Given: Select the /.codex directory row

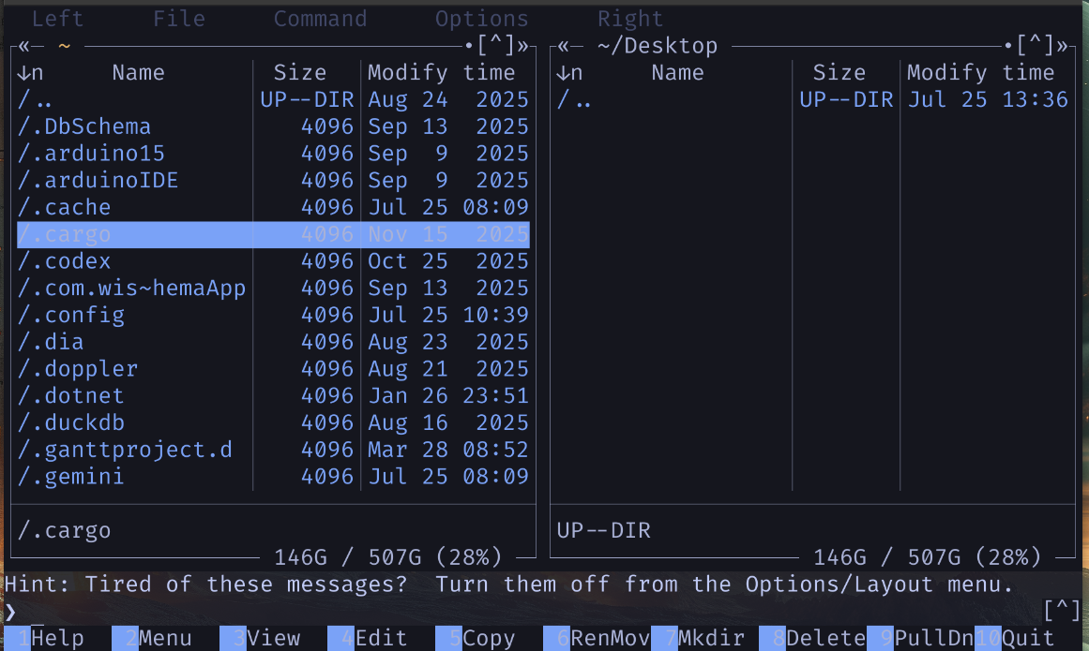Looking at the screenshot, I should click(273, 261).
